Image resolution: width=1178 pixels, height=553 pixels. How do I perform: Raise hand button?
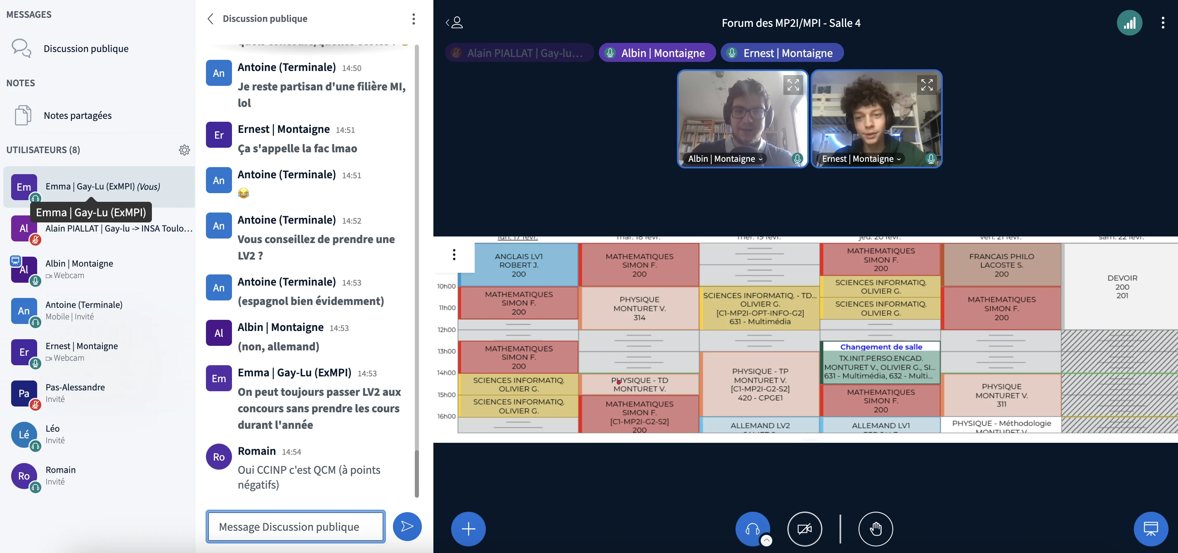[x=875, y=529]
